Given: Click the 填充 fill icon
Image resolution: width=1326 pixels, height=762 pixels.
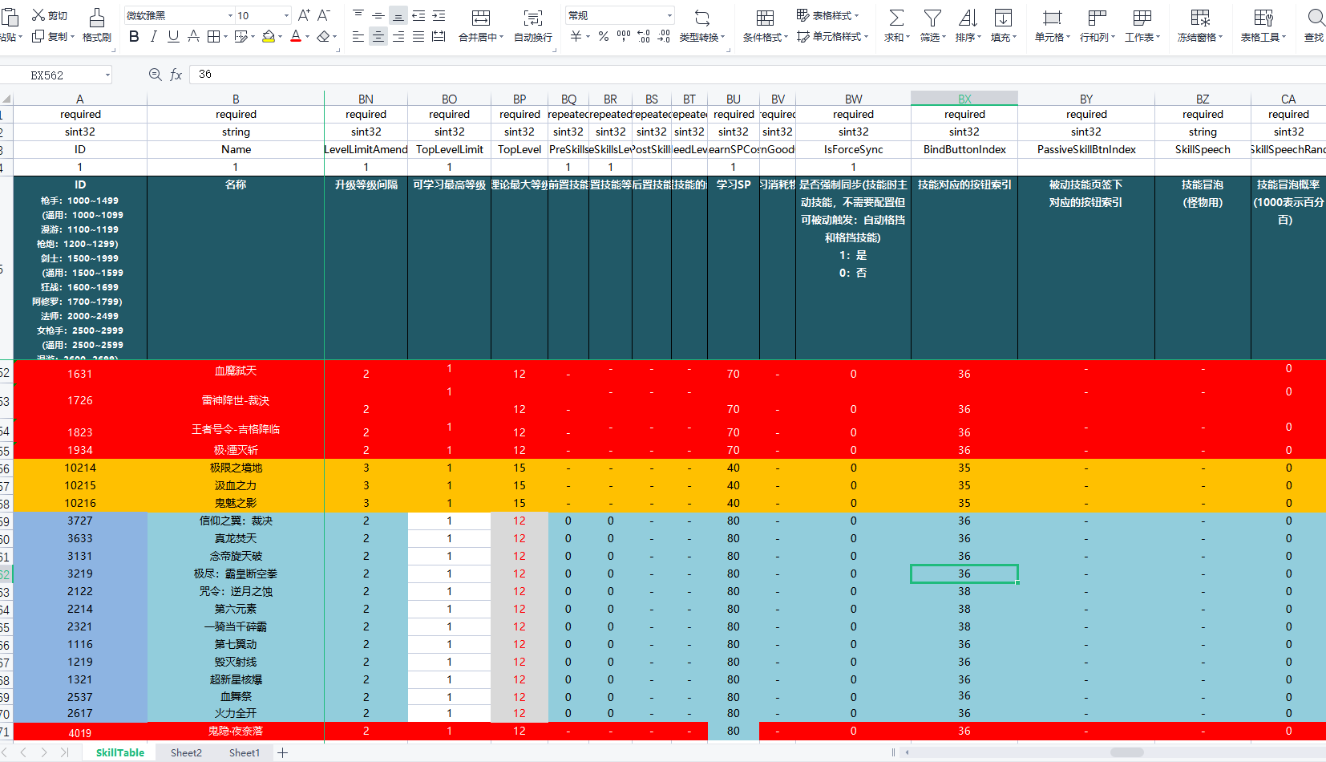Looking at the screenshot, I should coord(1003,17).
